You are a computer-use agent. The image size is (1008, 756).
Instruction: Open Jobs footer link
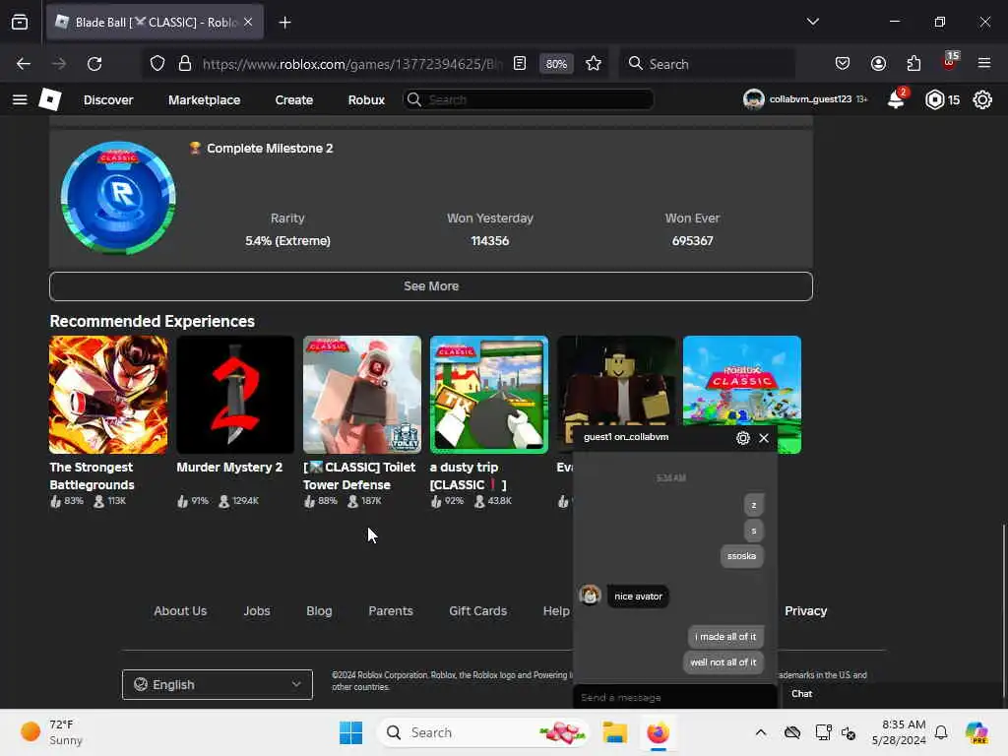click(257, 610)
